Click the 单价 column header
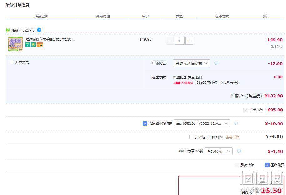 146,16
